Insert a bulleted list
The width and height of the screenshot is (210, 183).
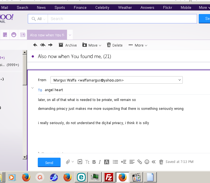click(x=115, y=162)
